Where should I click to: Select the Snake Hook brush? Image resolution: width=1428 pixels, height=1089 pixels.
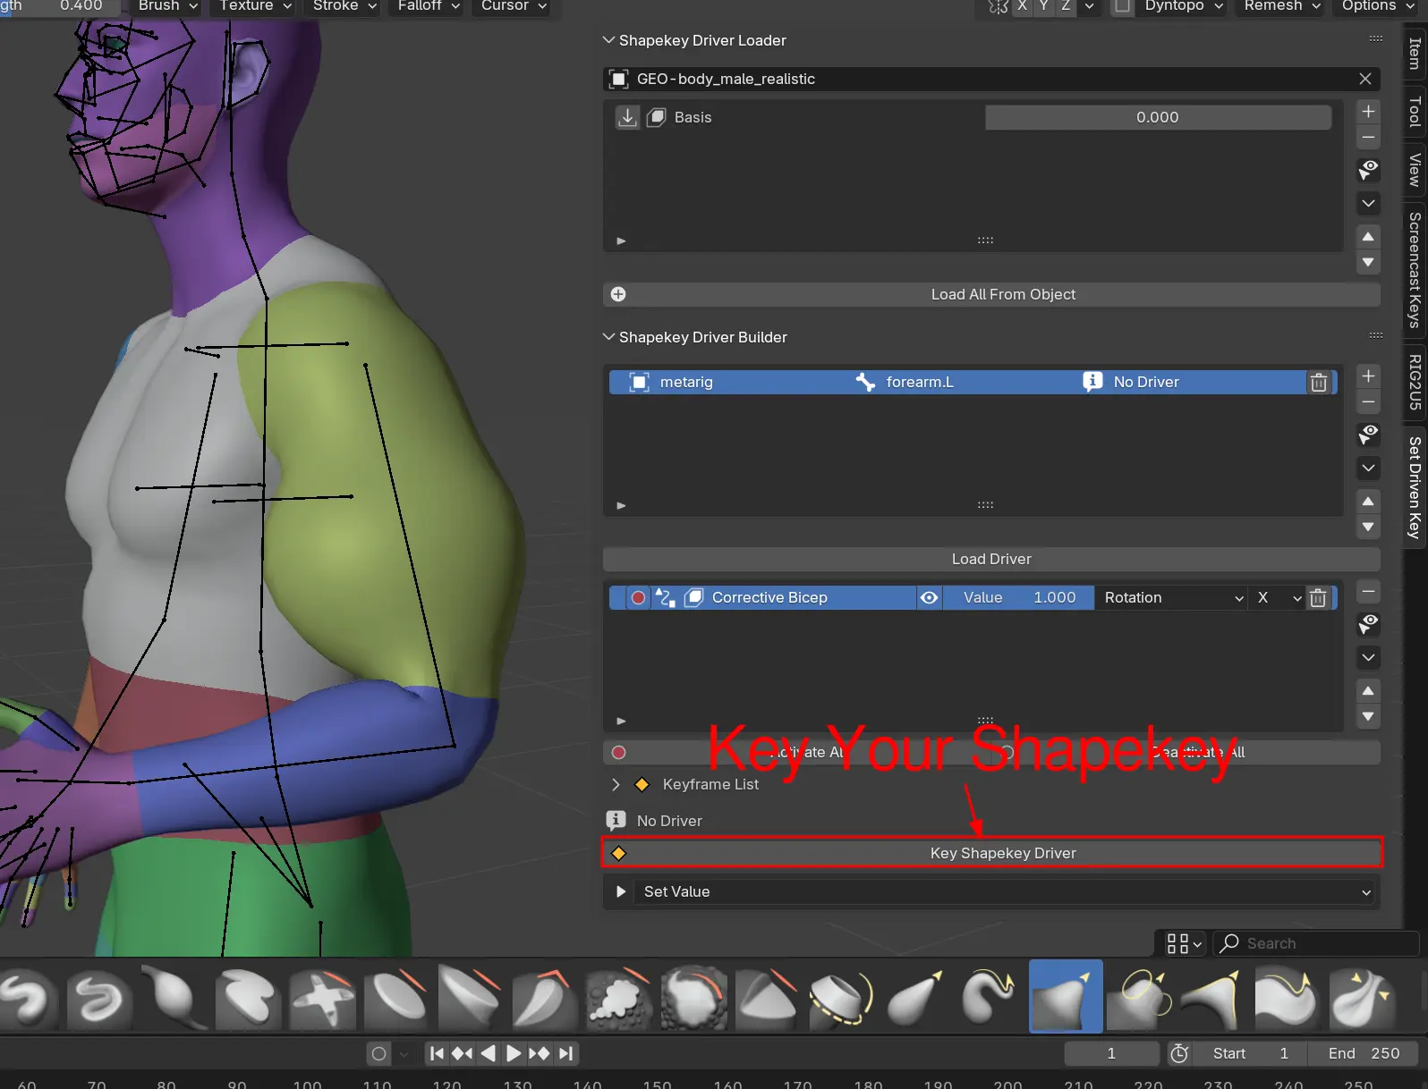[989, 996]
